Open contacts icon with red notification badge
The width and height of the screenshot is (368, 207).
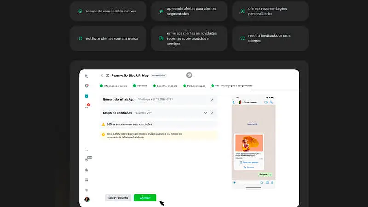click(x=87, y=106)
